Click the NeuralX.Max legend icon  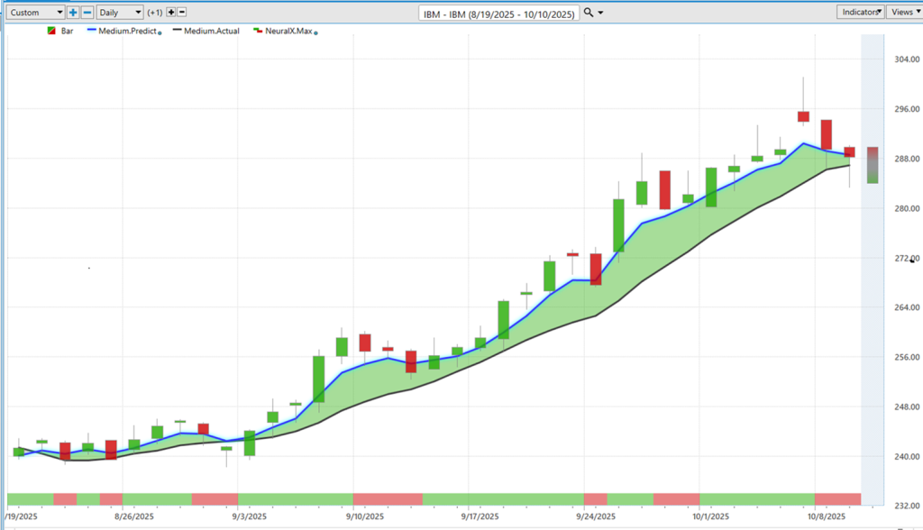pos(257,31)
